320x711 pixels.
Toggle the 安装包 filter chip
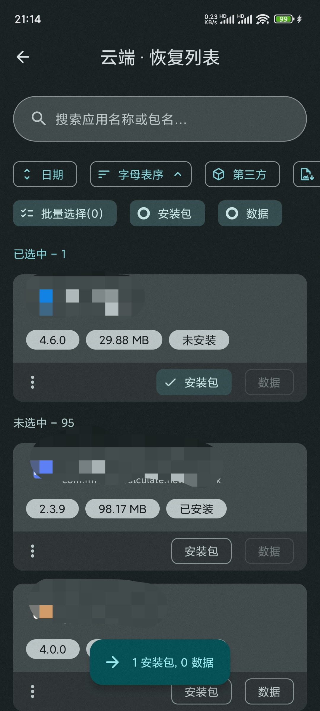[x=167, y=213]
